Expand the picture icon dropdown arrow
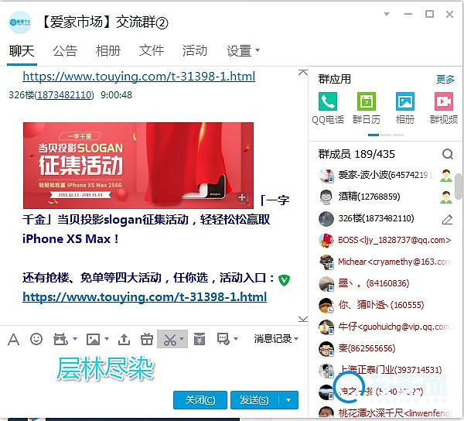This screenshot has width=464, height=421. [107, 339]
